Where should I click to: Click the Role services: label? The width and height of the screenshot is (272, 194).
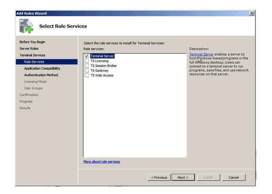coord(94,49)
